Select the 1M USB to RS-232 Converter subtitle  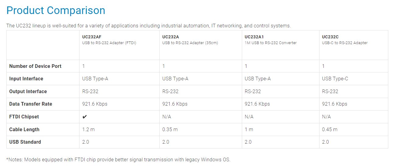pyautogui.click(x=270, y=43)
